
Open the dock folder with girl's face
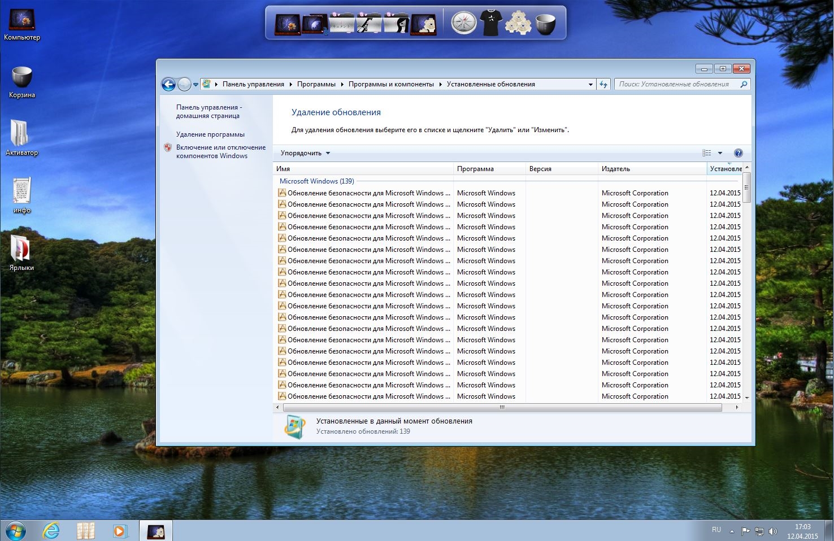pos(396,24)
